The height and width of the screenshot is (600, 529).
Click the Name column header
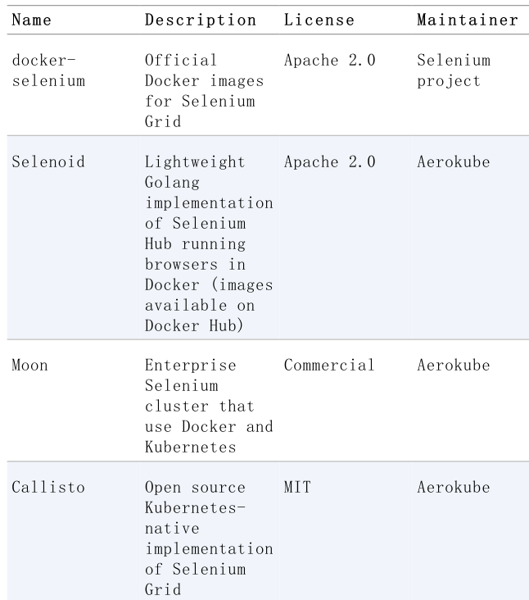(32, 20)
